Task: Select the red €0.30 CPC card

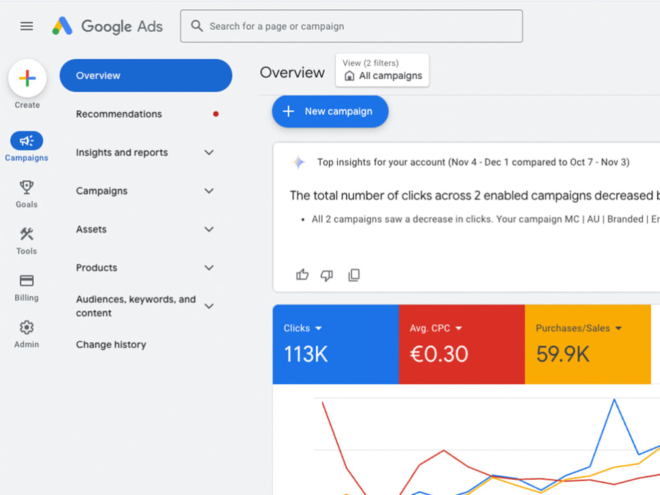Action: [x=462, y=345]
